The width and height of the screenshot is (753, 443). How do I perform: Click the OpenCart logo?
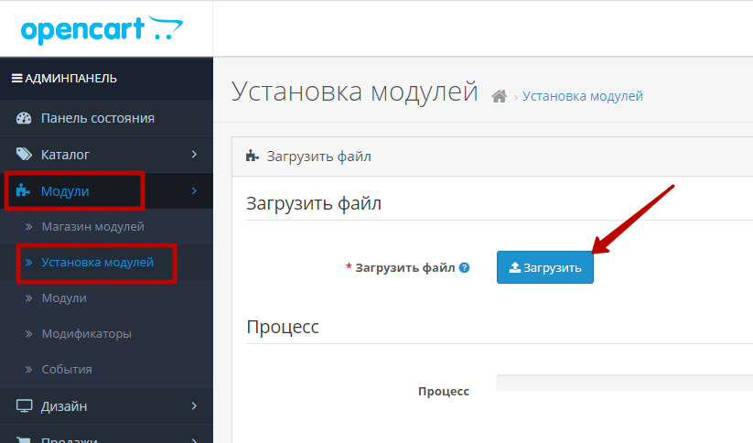[102, 30]
